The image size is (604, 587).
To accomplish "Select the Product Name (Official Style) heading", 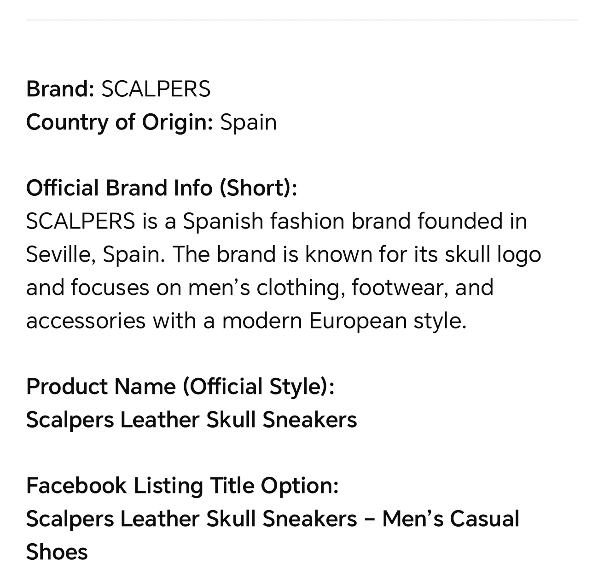I will point(180,387).
